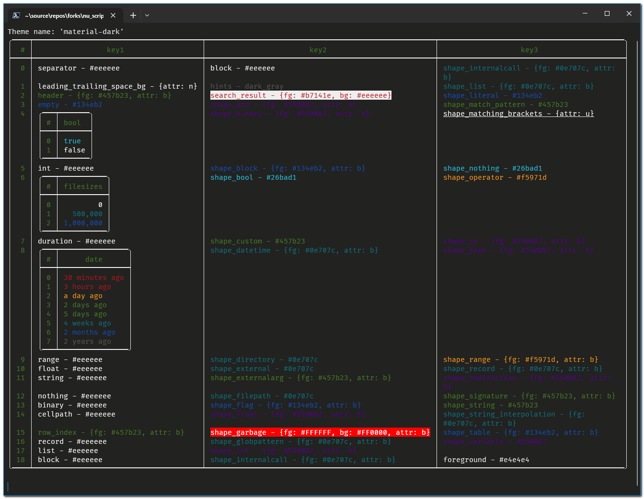Close the terminal window
The height and width of the screenshot is (499, 644).
[629, 13]
